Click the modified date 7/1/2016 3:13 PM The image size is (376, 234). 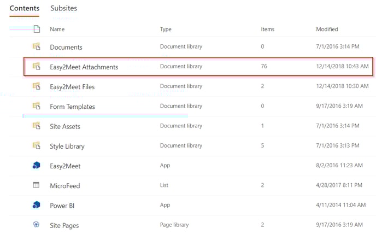click(x=338, y=145)
